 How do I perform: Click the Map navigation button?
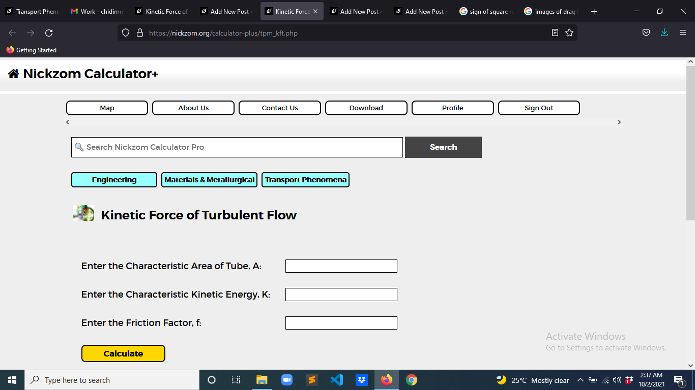tap(107, 108)
